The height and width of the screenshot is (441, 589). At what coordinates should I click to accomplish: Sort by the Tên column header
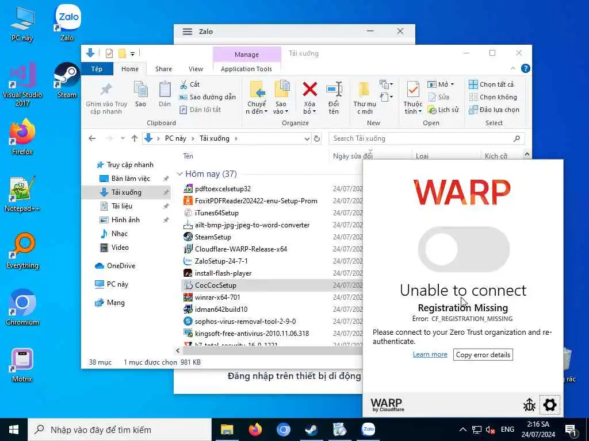(x=188, y=156)
